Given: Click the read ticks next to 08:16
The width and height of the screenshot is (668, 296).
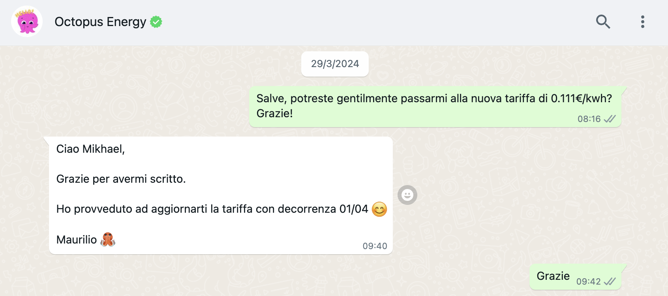Looking at the screenshot, I should [x=610, y=119].
